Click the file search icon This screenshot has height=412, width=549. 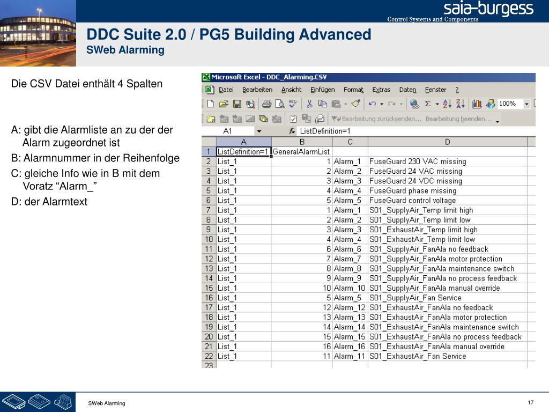[x=250, y=104]
